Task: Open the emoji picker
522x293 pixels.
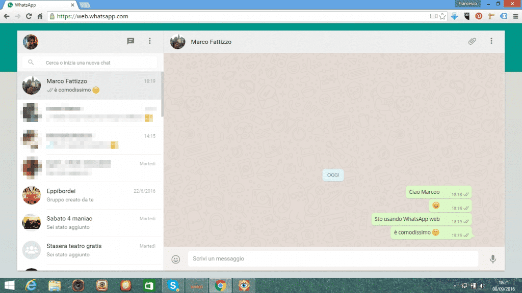Action: click(x=175, y=259)
